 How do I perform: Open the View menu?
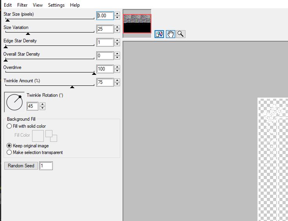pyautogui.click(x=38, y=5)
